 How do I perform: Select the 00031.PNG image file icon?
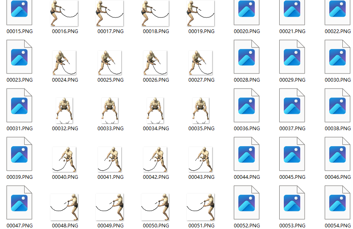coord(19,107)
